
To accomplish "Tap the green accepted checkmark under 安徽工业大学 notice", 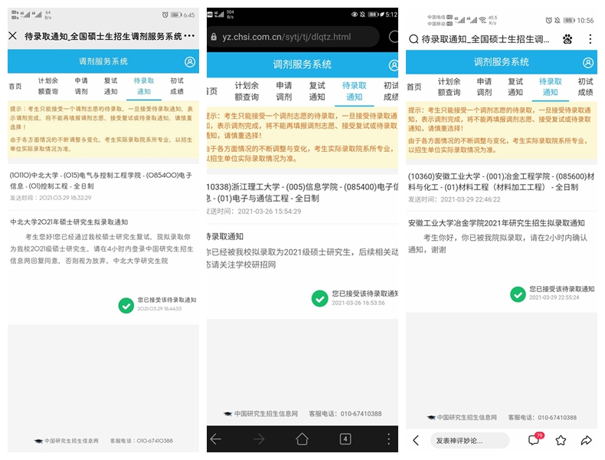I will coord(518,294).
